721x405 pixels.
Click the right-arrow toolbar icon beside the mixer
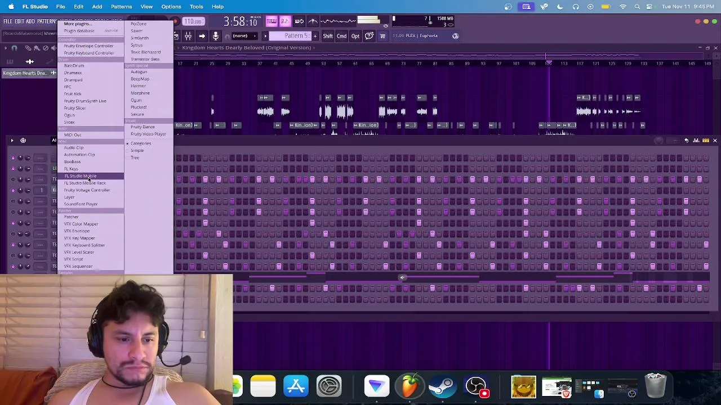pyautogui.click(x=202, y=36)
